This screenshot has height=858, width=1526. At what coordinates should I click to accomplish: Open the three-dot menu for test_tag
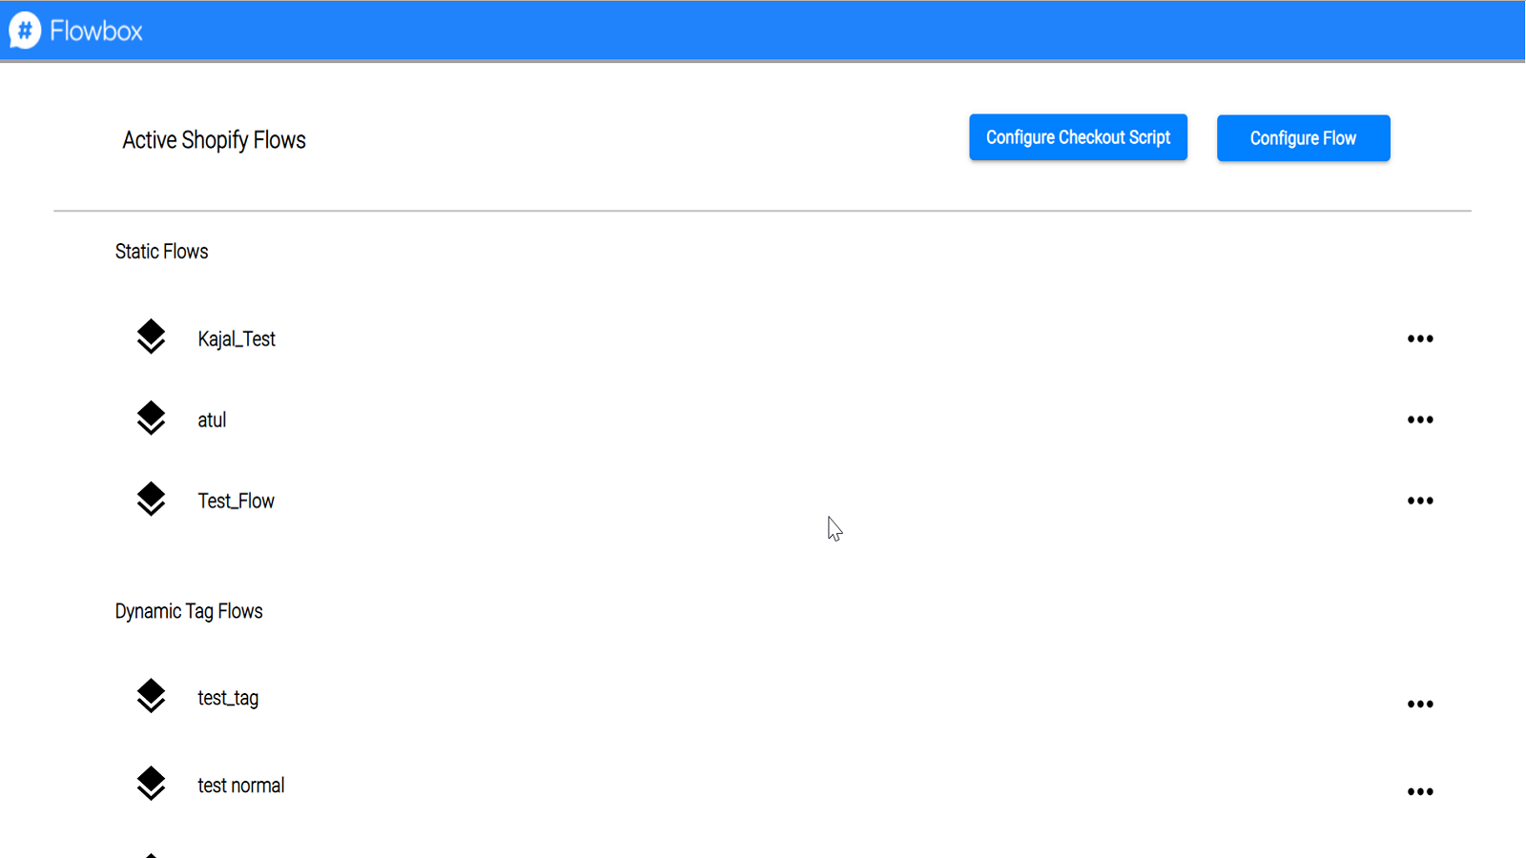pos(1420,705)
